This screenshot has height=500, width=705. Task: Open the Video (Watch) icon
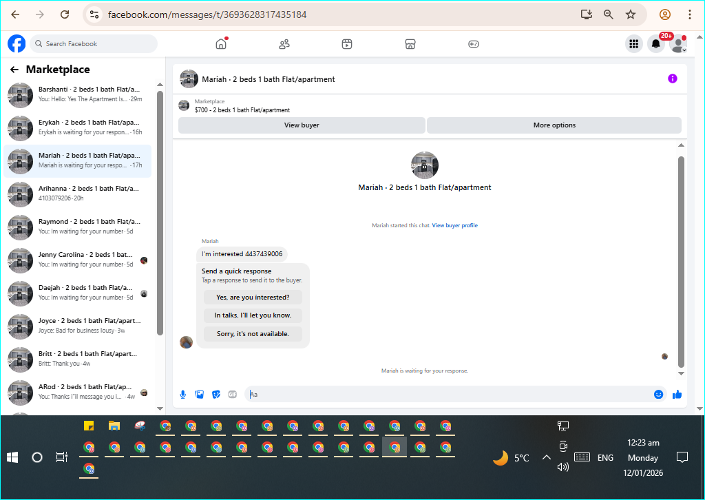(347, 43)
